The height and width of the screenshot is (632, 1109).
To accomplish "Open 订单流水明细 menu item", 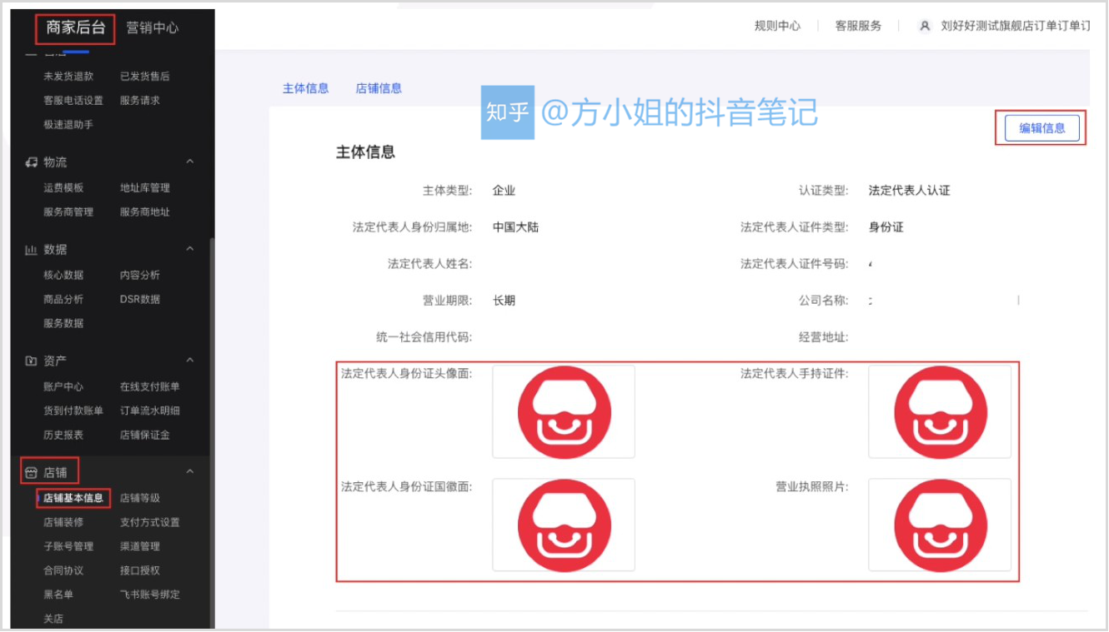I will (150, 411).
